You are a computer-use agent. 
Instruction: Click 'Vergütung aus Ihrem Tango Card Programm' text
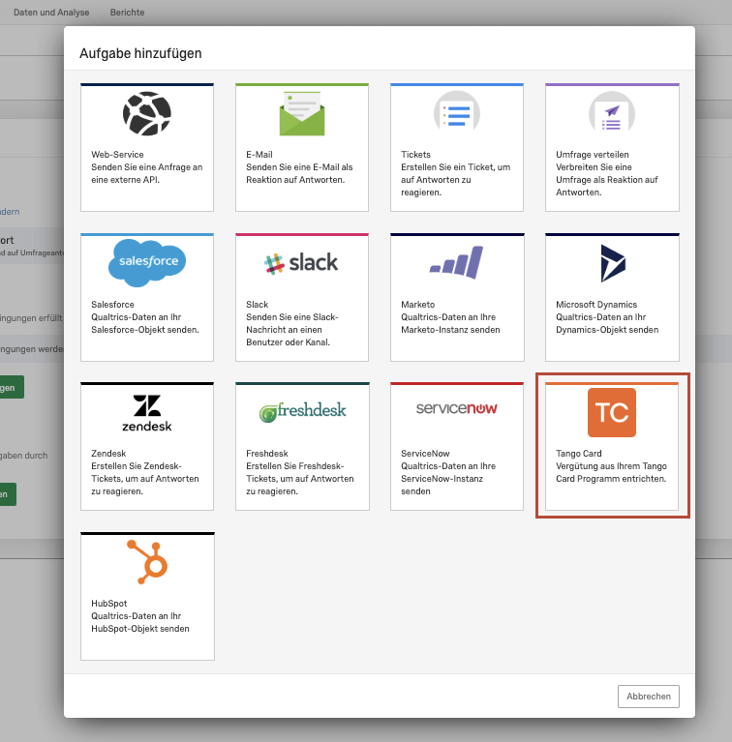click(x=611, y=472)
